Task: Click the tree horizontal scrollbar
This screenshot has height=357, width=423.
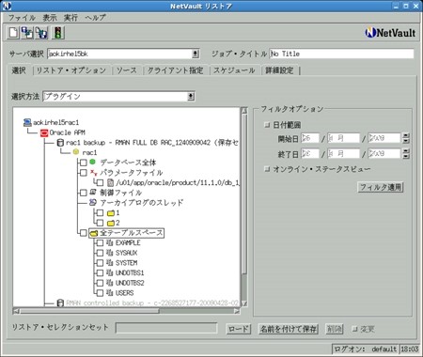Action: (89, 311)
